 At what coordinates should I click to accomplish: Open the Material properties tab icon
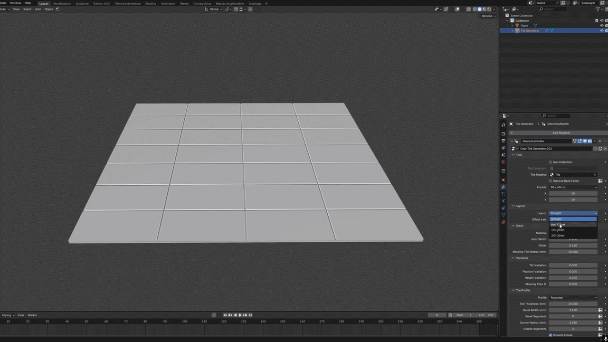click(503, 222)
